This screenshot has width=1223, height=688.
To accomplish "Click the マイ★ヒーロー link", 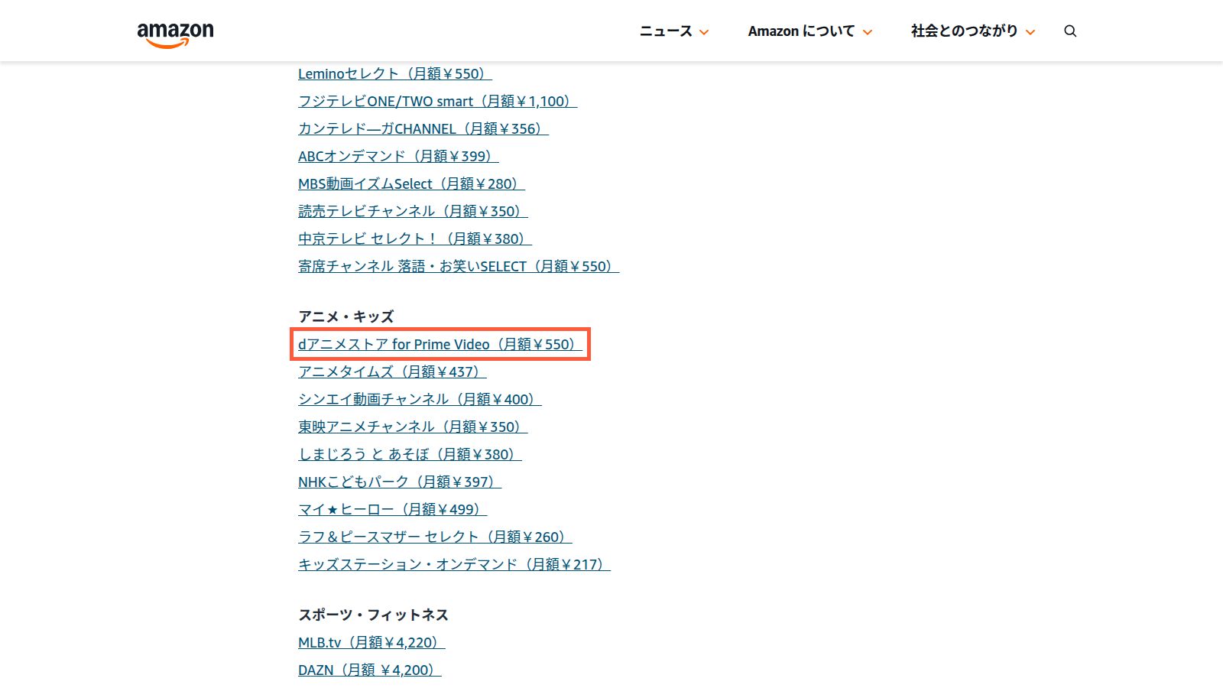I will (x=392, y=509).
